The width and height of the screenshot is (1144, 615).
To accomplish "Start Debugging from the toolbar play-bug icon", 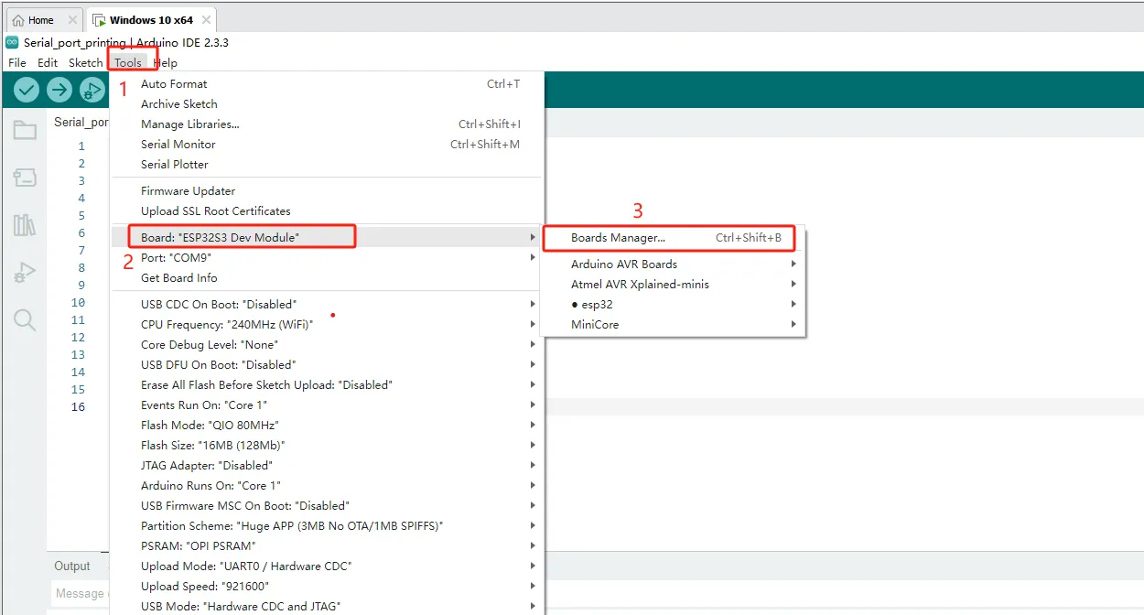I will click(x=92, y=90).
